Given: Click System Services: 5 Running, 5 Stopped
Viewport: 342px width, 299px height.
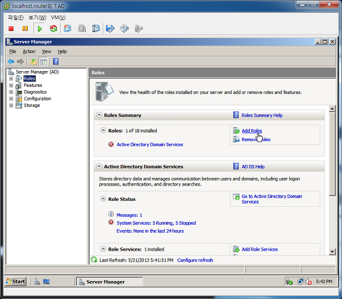Looking at the screenshot, I should pyautogui.click(x=156, y=223).
